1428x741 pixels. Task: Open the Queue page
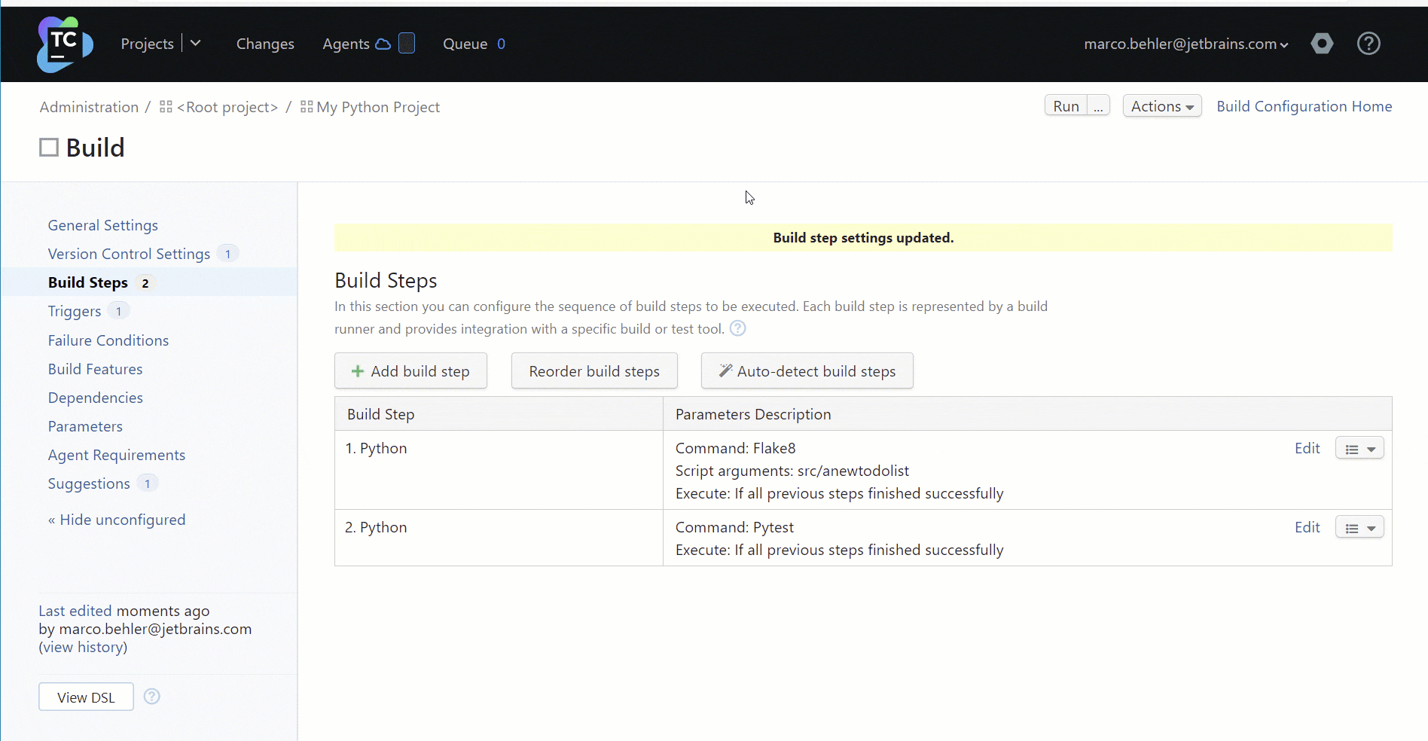[465, 44]
